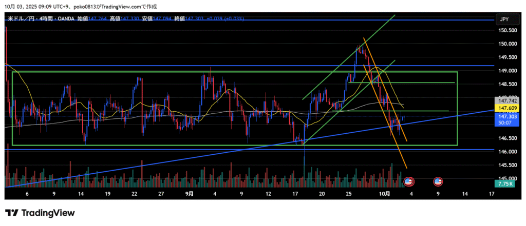Open the JPY currency selector
The image size is (526, 226).
[504, 19]
